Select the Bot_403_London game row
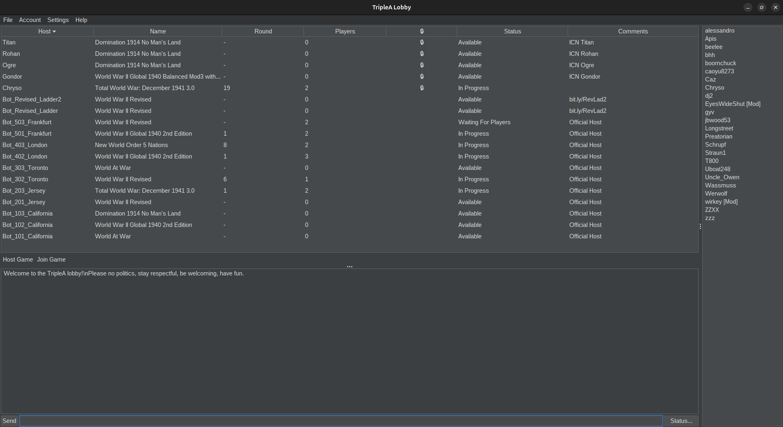 coord(349,145)
